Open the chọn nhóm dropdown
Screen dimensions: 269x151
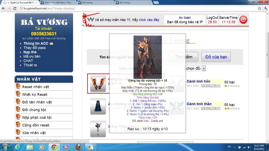(x=132, y=69)
